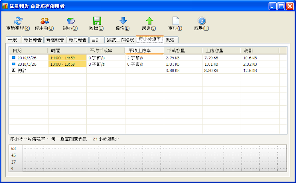This screenshot has width=296, height=183.
Task: Sort by the 平均上傳率 column header
Action: pyautogui.click(x=144, y=50)
